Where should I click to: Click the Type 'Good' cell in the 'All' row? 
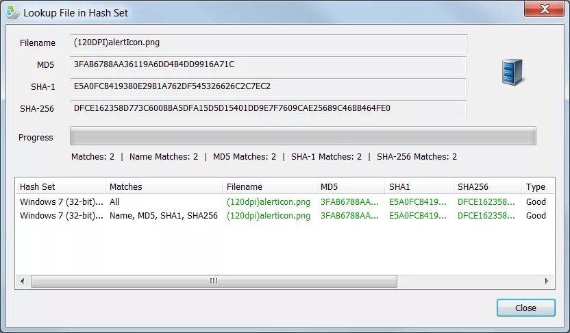coord(536,201)
